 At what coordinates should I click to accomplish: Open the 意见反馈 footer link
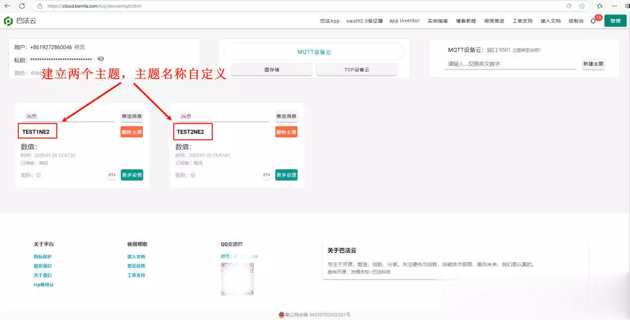[136, 266]
